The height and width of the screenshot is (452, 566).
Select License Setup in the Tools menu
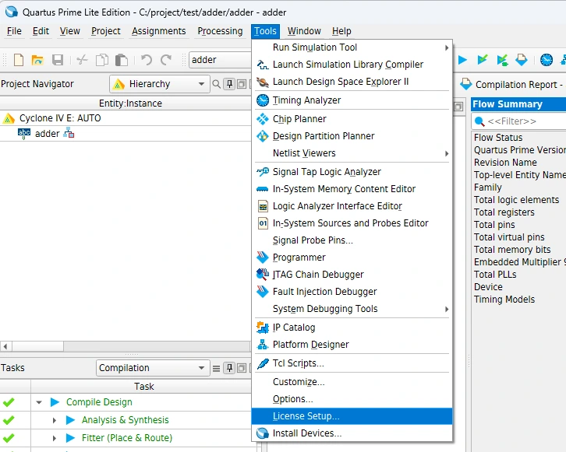(x=306, y=416)
